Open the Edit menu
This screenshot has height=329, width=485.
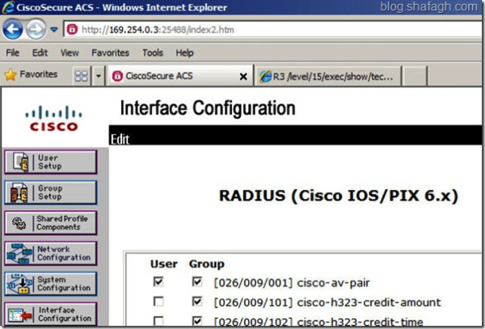point(40,53)
